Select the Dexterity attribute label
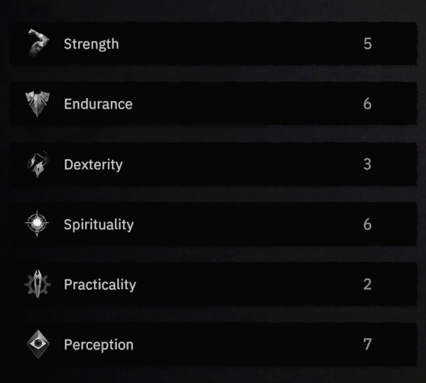 click(93, 165)
